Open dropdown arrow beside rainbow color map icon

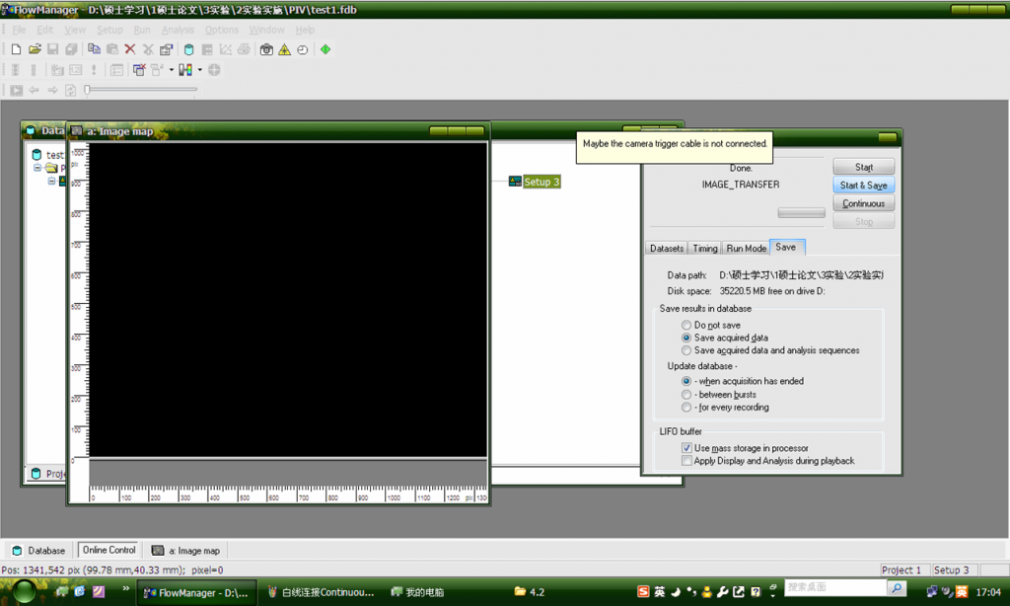[x=199, y=70]
